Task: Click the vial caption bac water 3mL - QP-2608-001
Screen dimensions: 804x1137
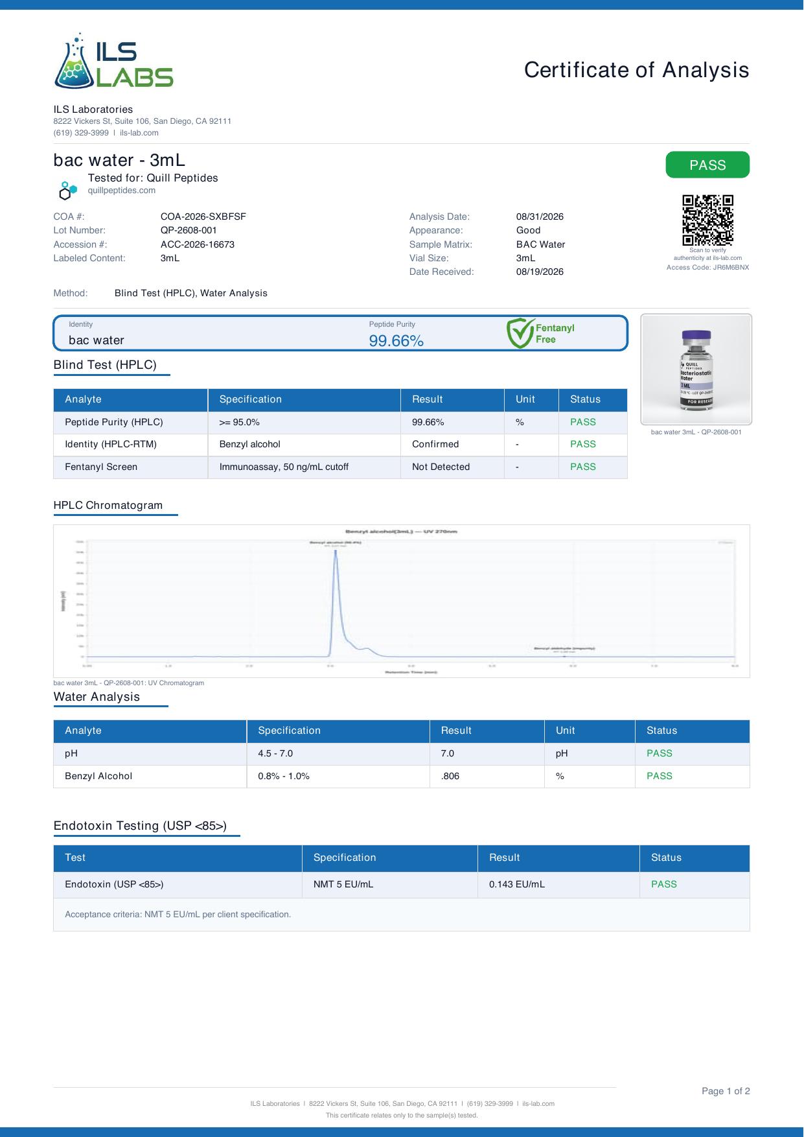Action: click(x=696, y=432)
